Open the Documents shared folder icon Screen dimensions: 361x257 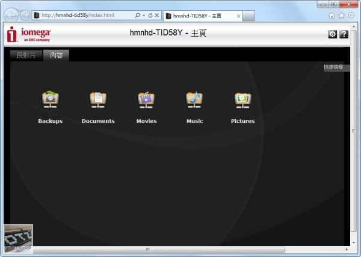(98, 99)
